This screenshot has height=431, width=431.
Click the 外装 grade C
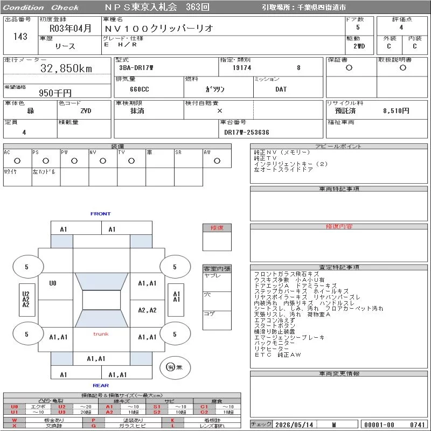[388, 46]
